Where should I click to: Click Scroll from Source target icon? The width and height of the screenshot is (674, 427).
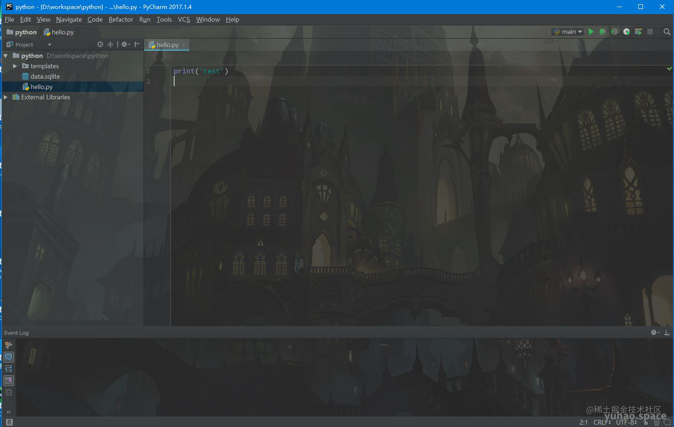(x=100, y=44)
